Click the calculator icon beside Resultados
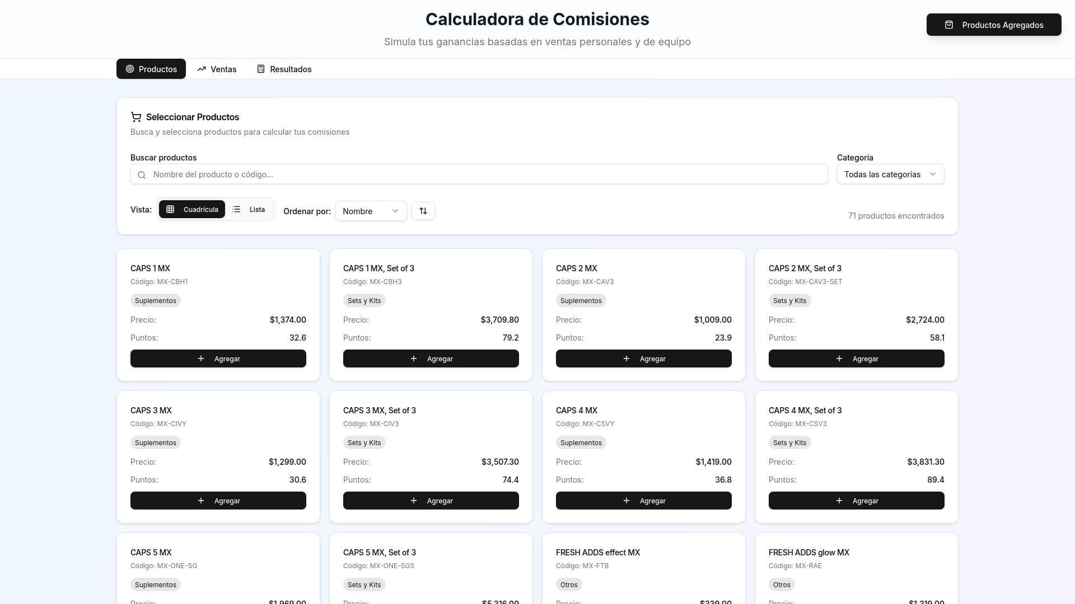Screen dimensions: 1075x604 [261, 69]
